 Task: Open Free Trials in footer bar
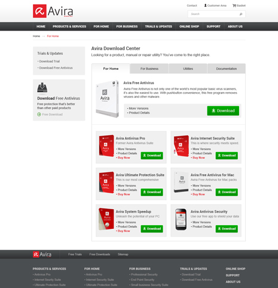(x=75, y=255)
